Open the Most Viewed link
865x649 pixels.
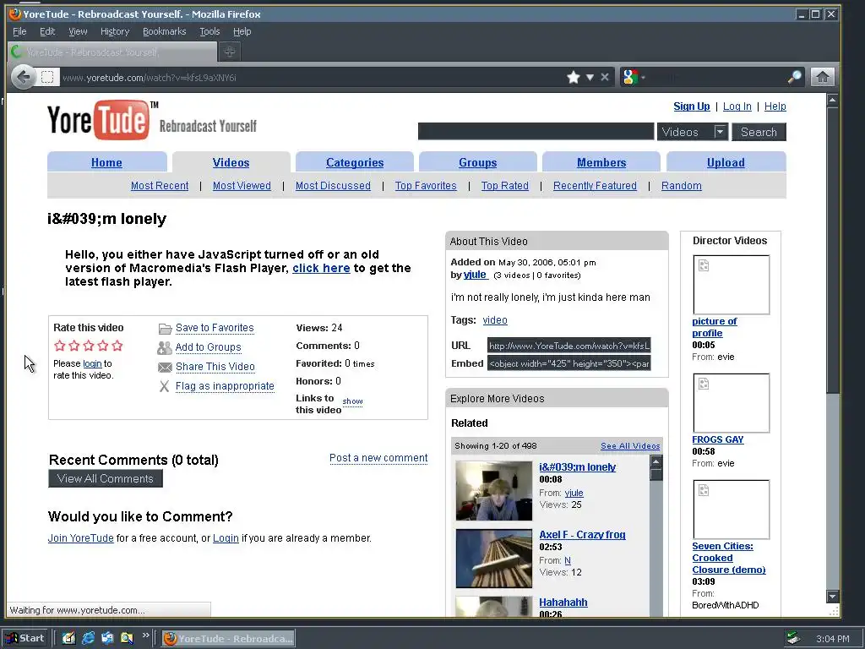coord(242,185)
